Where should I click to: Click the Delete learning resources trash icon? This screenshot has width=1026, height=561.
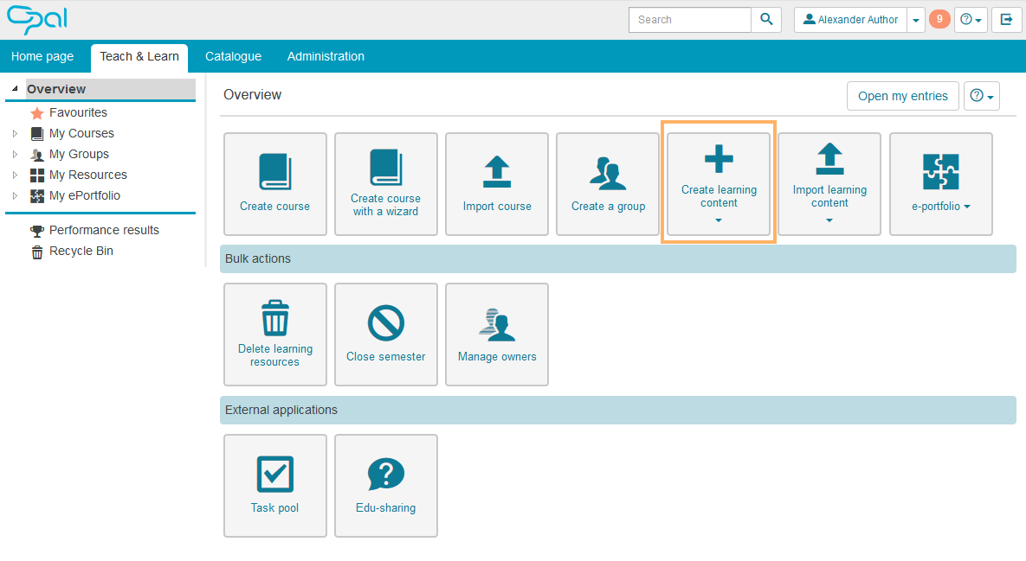pos(274,318)
